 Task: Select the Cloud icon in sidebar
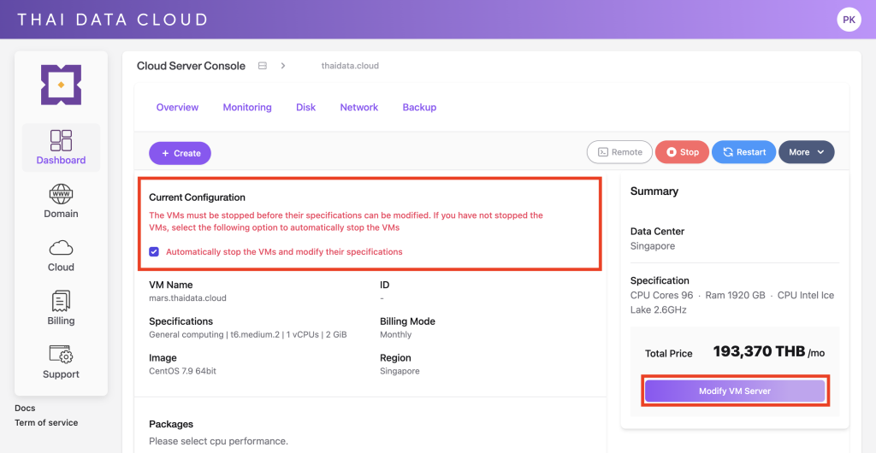click(x=61, y=248)
